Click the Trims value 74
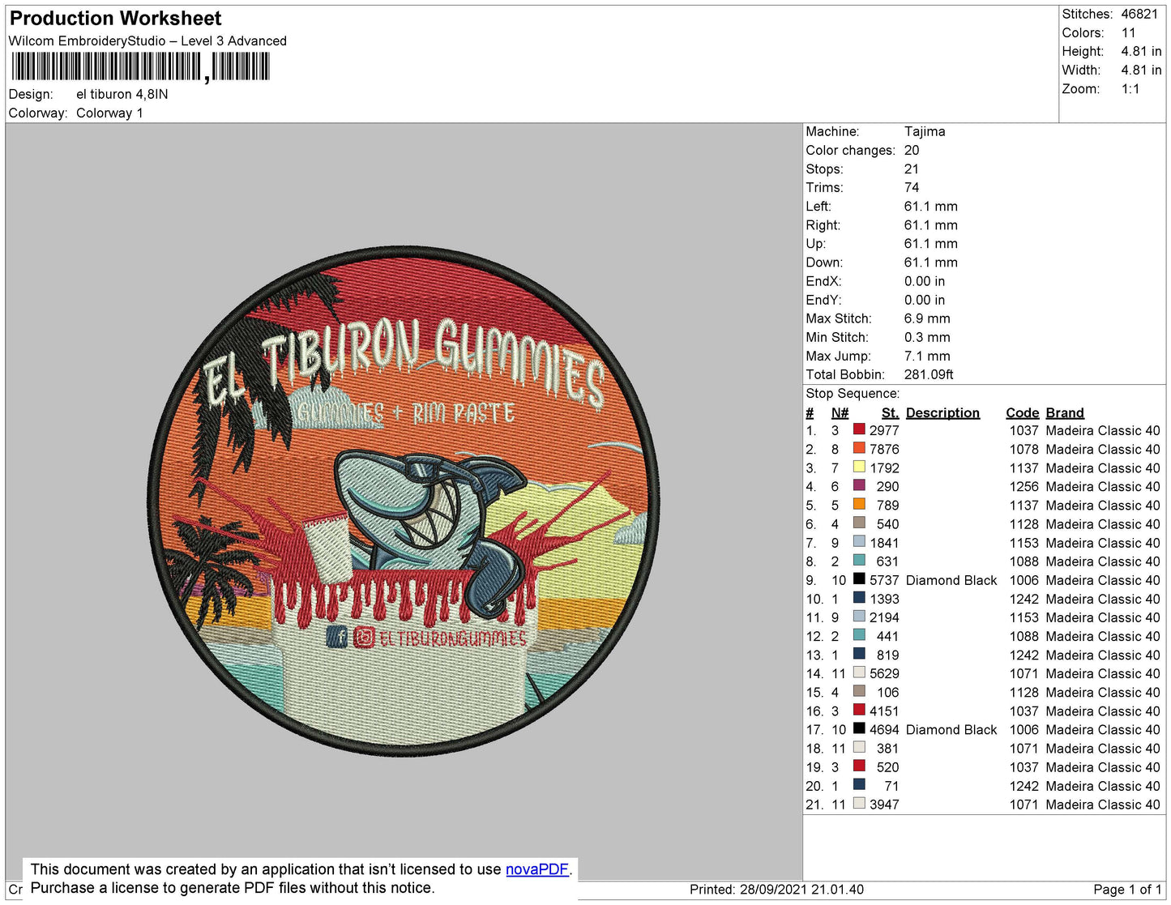 click(912, 187)
